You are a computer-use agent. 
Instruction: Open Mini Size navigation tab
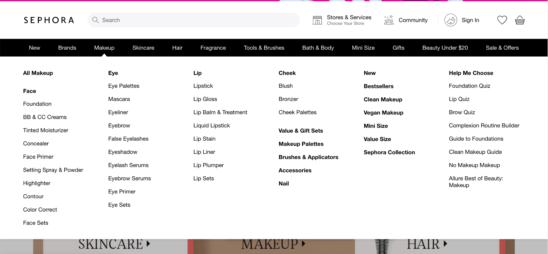pos(363,48)
